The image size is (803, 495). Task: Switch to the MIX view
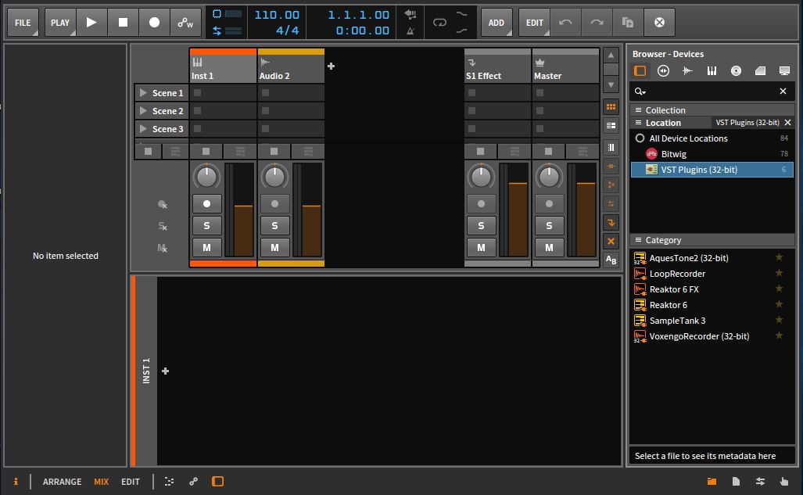[x=102, y=482]
